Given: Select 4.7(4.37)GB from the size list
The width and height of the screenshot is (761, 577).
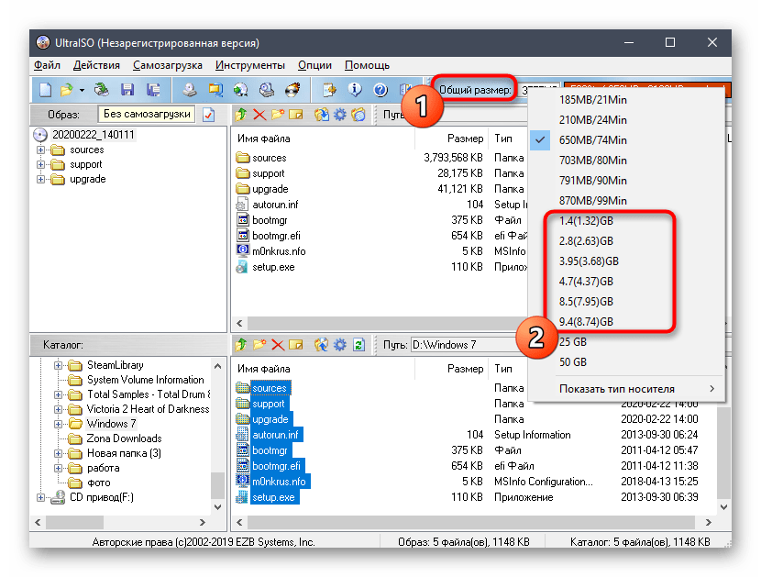Looking at the screenshot, I should 587,281.
